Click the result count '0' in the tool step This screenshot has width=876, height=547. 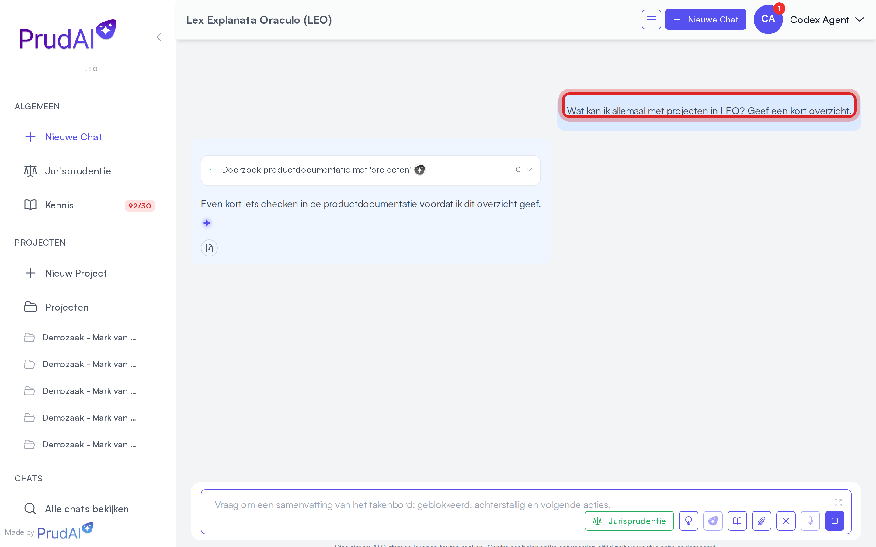pyautogui.click(x=518, y=170)
